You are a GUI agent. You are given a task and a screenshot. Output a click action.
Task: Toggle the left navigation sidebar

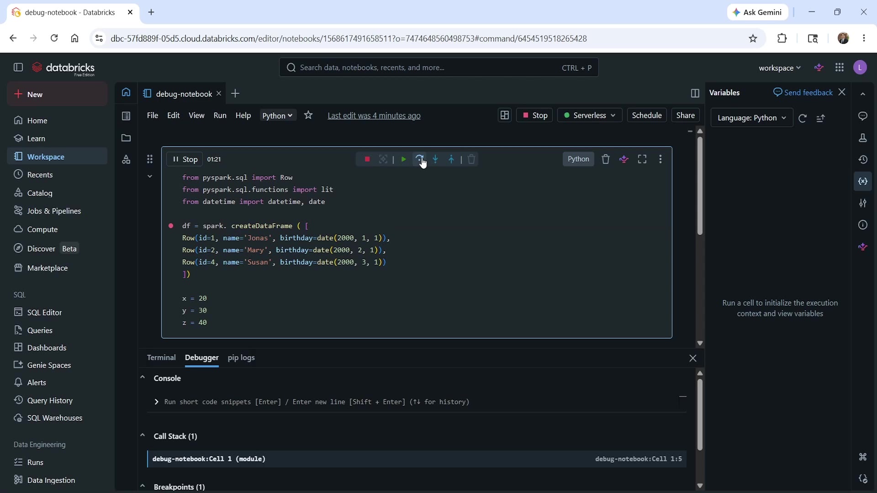point(18,68)
